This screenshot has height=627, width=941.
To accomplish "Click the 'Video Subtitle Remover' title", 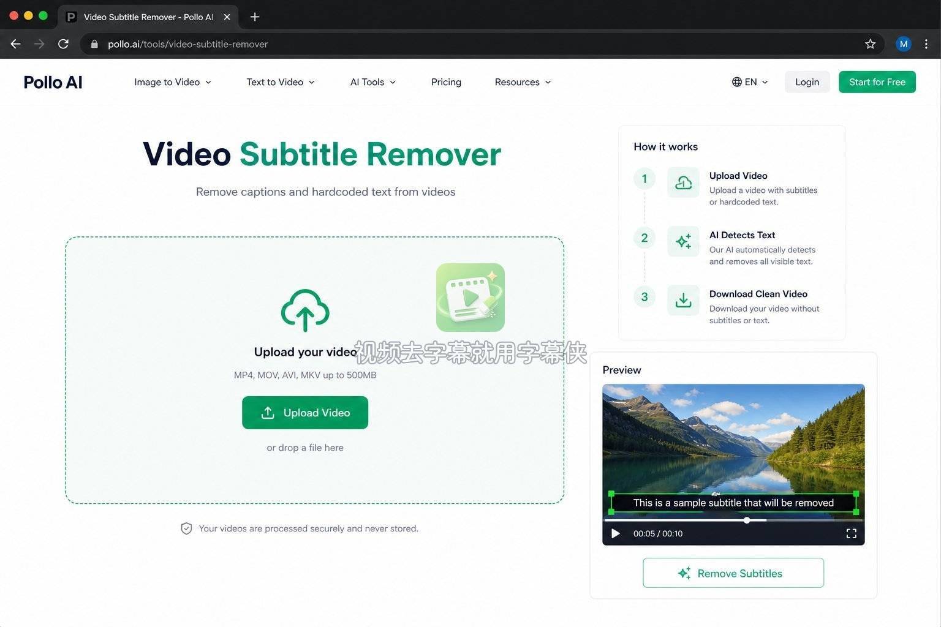I will pyautogui.click(x=322, y=154).
